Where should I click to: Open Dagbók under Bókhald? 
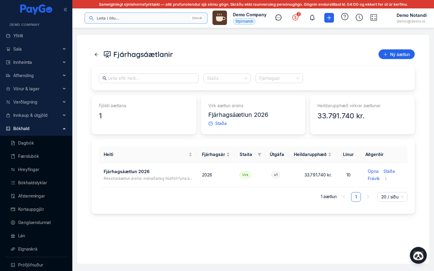[x=36, y=143]
